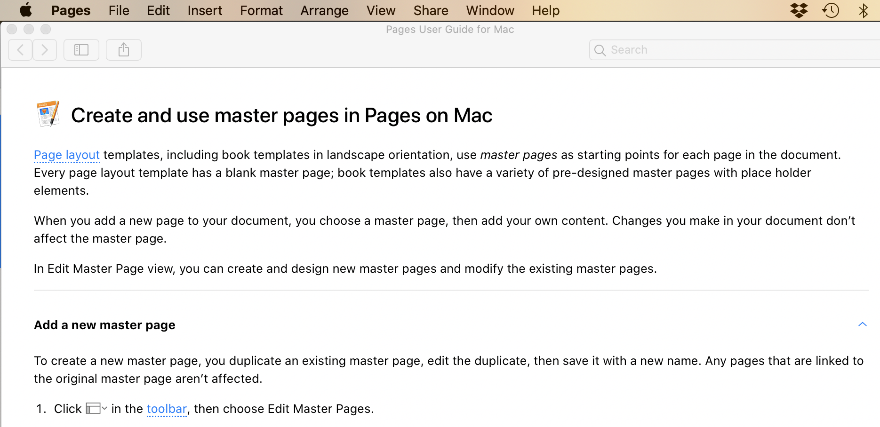Collapse the Add a new master page section
880x427 pixels.
pyautogui.click(x=862, y=324)
